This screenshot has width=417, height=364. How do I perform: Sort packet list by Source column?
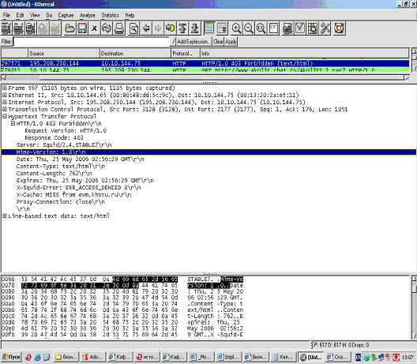pyautogui.click(x=63, y=54)
